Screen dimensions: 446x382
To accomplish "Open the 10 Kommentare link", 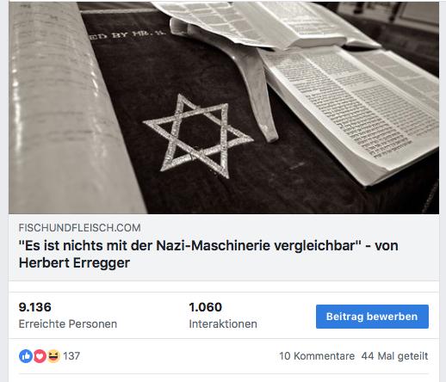I will 317,356.
